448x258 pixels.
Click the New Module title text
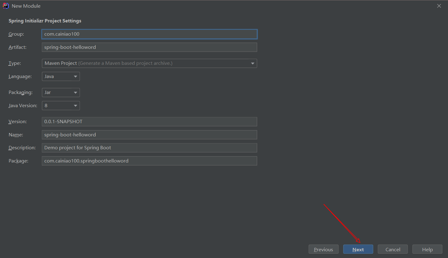[x=26, y=6]
